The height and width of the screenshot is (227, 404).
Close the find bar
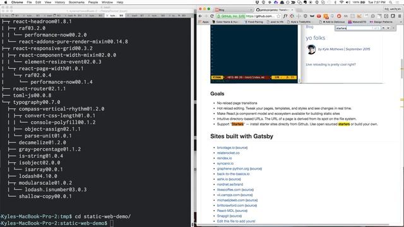click(x=393, y=28)
